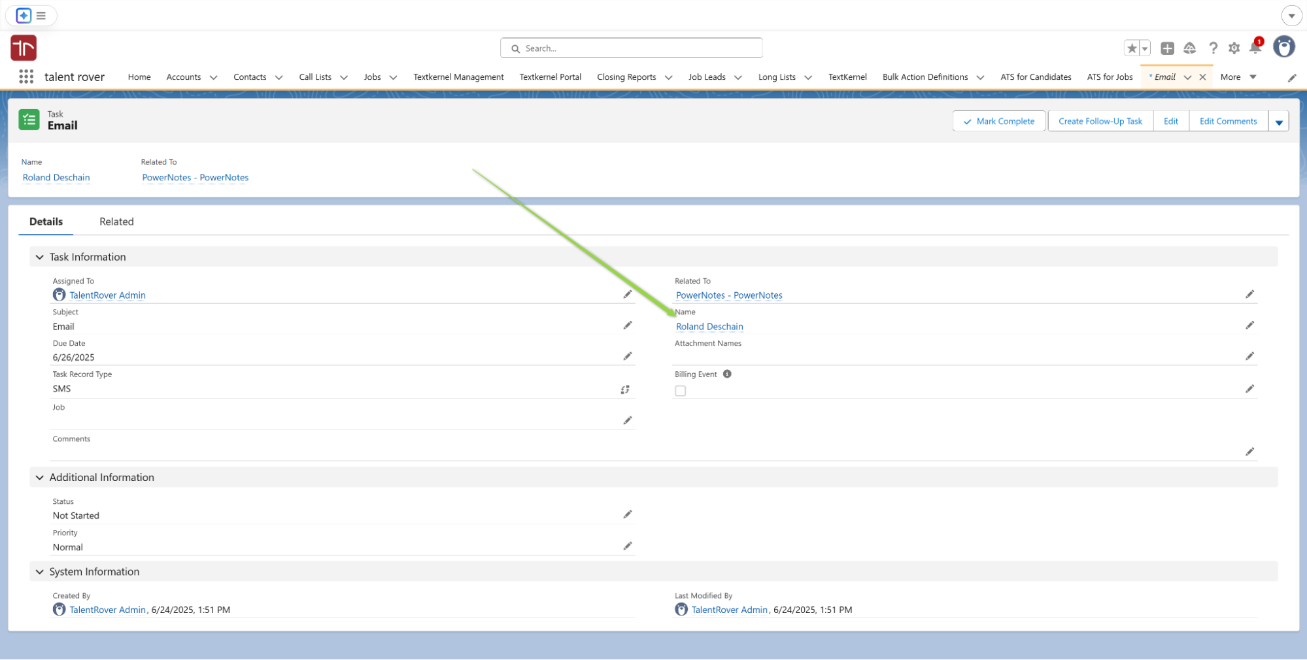Click the global actions plus icon
Image resolution: width=1307 pixels, height=660 pixels.
point(1167,48)
